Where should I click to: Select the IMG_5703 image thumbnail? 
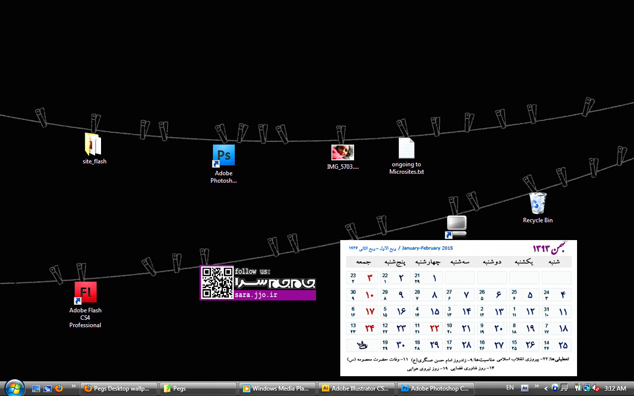(343, 152)
